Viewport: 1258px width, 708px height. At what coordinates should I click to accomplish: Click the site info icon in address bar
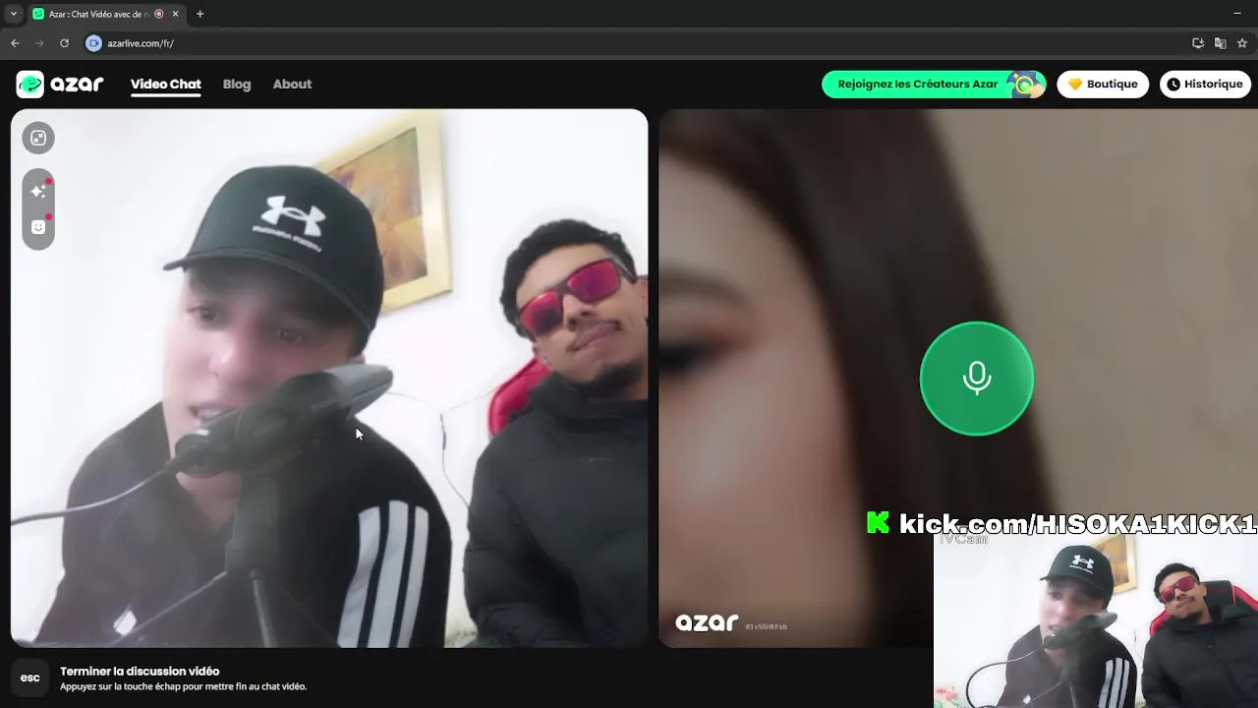pos(93,43)
